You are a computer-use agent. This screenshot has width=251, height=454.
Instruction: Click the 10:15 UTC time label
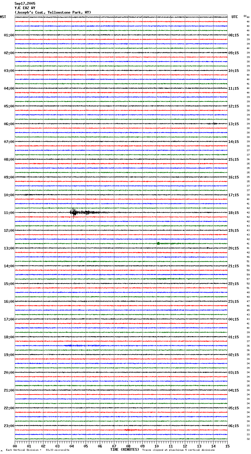(x=234, y=71)
